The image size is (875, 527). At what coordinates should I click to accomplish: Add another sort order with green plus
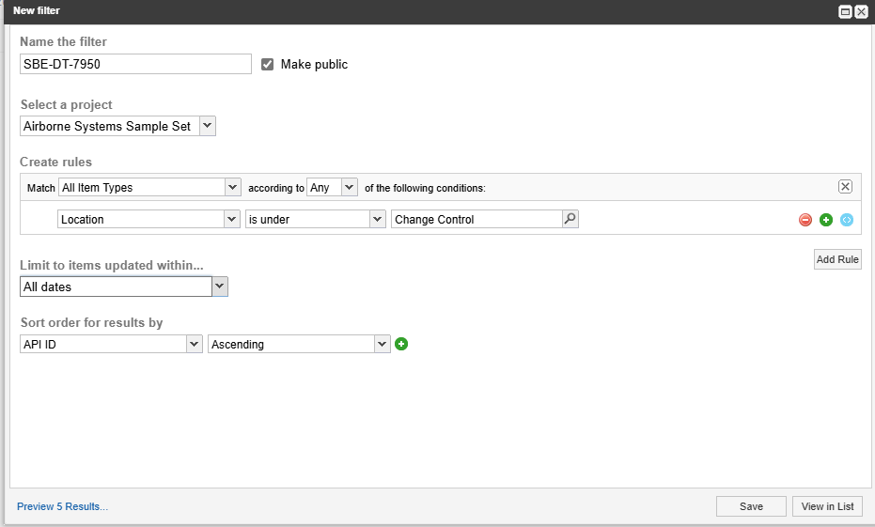401,344
